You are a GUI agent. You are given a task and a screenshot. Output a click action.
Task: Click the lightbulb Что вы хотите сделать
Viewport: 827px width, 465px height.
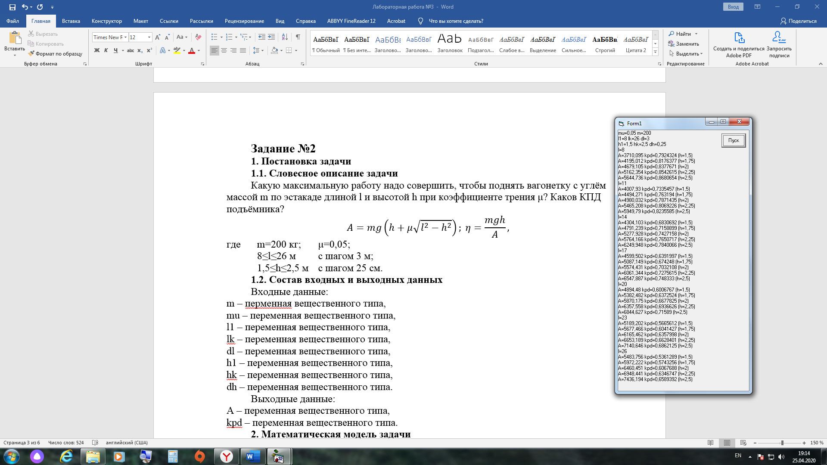pos(451,21)
